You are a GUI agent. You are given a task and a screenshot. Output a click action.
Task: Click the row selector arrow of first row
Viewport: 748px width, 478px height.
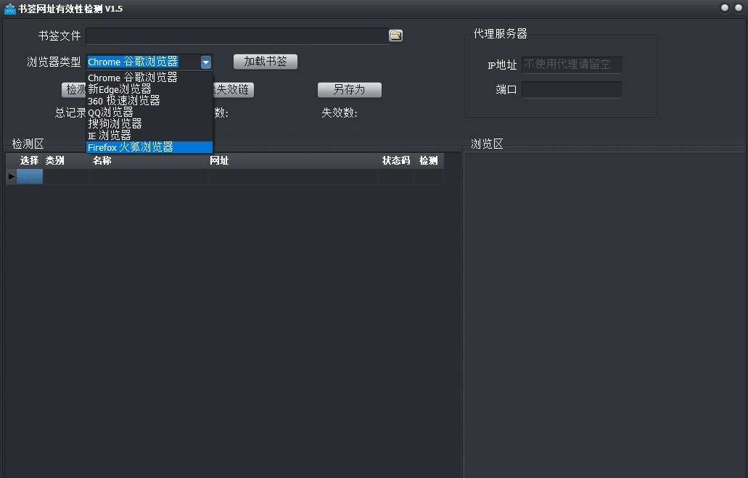point(11,176)
